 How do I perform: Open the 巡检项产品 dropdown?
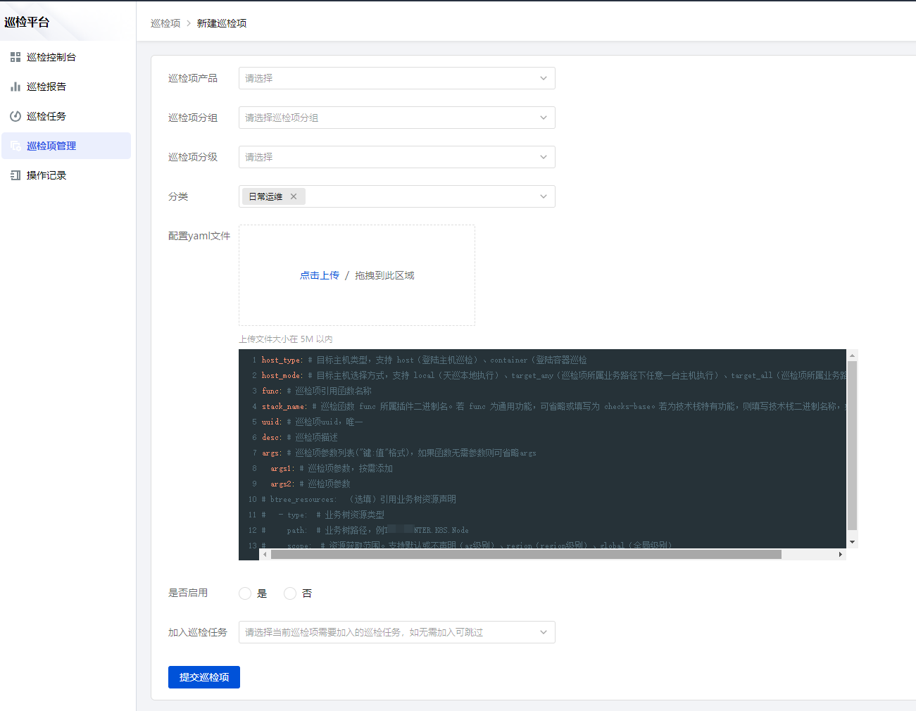pos(396,78)
